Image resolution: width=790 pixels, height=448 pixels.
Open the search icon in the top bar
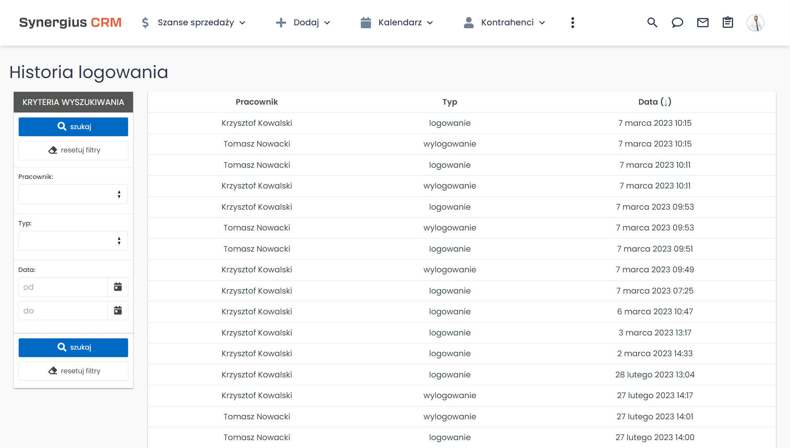click(x=652, y=22)
